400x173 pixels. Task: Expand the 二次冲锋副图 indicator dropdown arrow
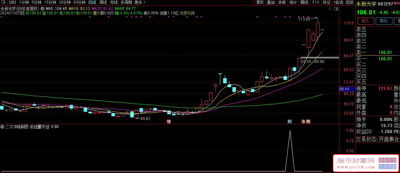(2, 127)
